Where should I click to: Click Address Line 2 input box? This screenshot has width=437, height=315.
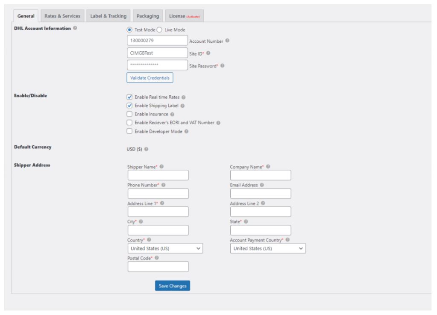pyautogui.click(x=261, y=212)
